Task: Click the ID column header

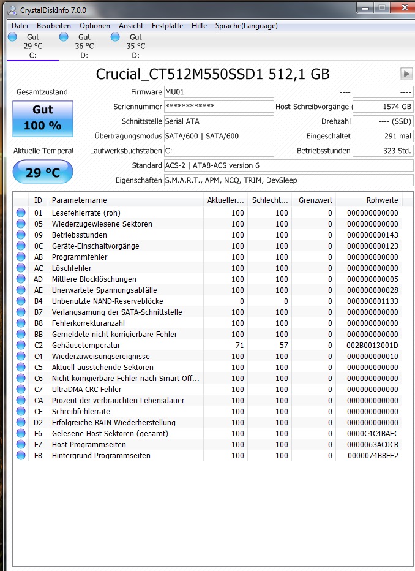Action: (38, 200)
